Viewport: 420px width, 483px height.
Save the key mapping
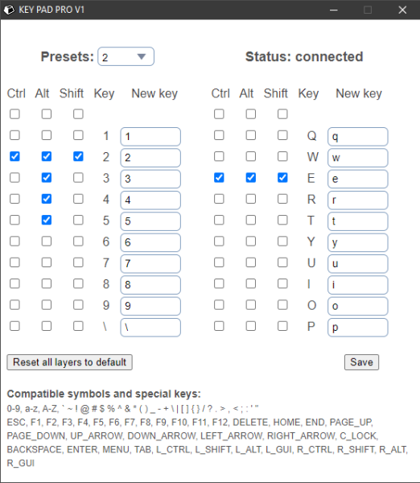[361, 362]
